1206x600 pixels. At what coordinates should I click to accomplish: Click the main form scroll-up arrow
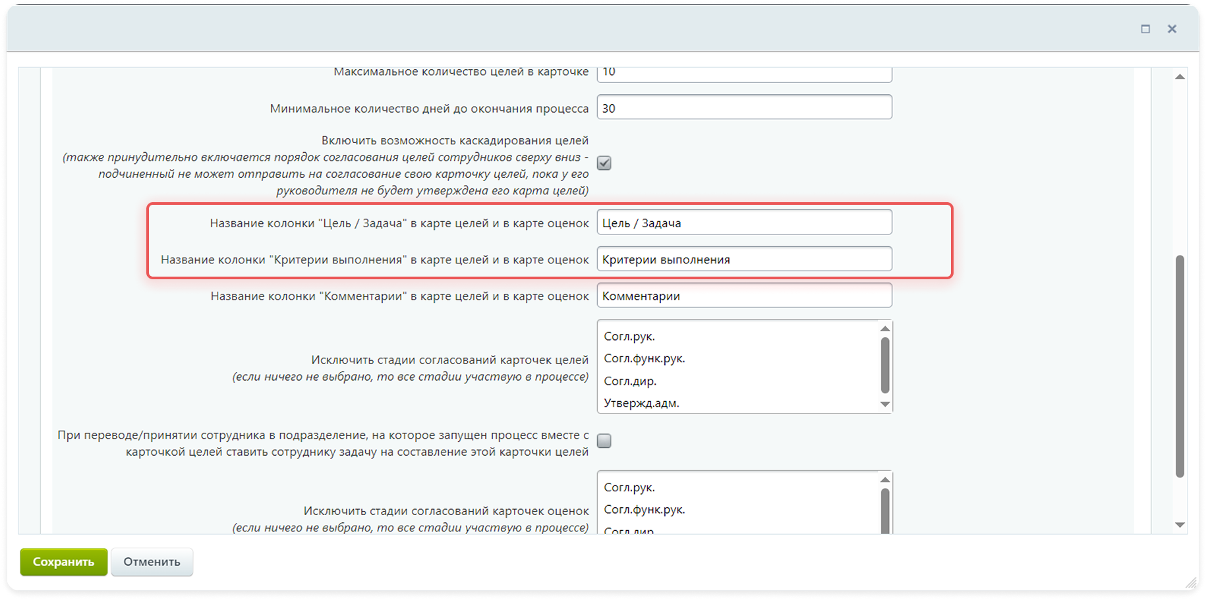[1180, 77]
